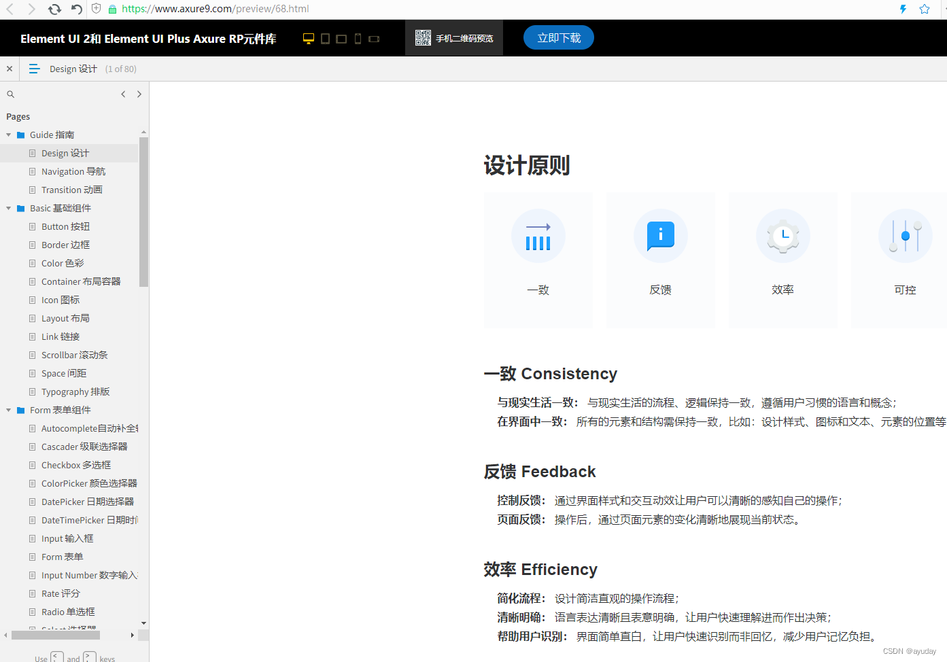Click the 立即下载 download button
Image resolution: width=947 pixels, height=662 pixels.
pos(558,37)
